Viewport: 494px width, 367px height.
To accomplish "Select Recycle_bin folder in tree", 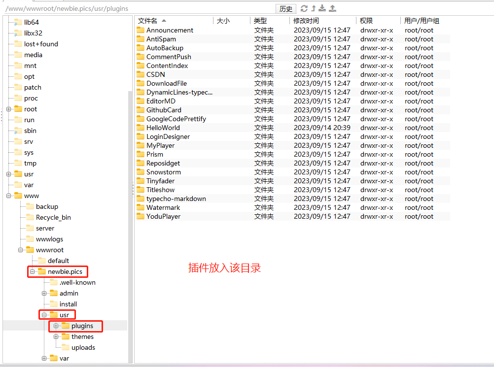I will click(x=53, y=218).
